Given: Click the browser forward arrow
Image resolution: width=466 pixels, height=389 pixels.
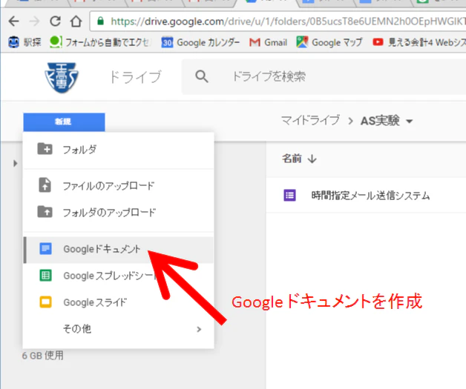Looking at the screenshot, I should [x=34, y=21].
